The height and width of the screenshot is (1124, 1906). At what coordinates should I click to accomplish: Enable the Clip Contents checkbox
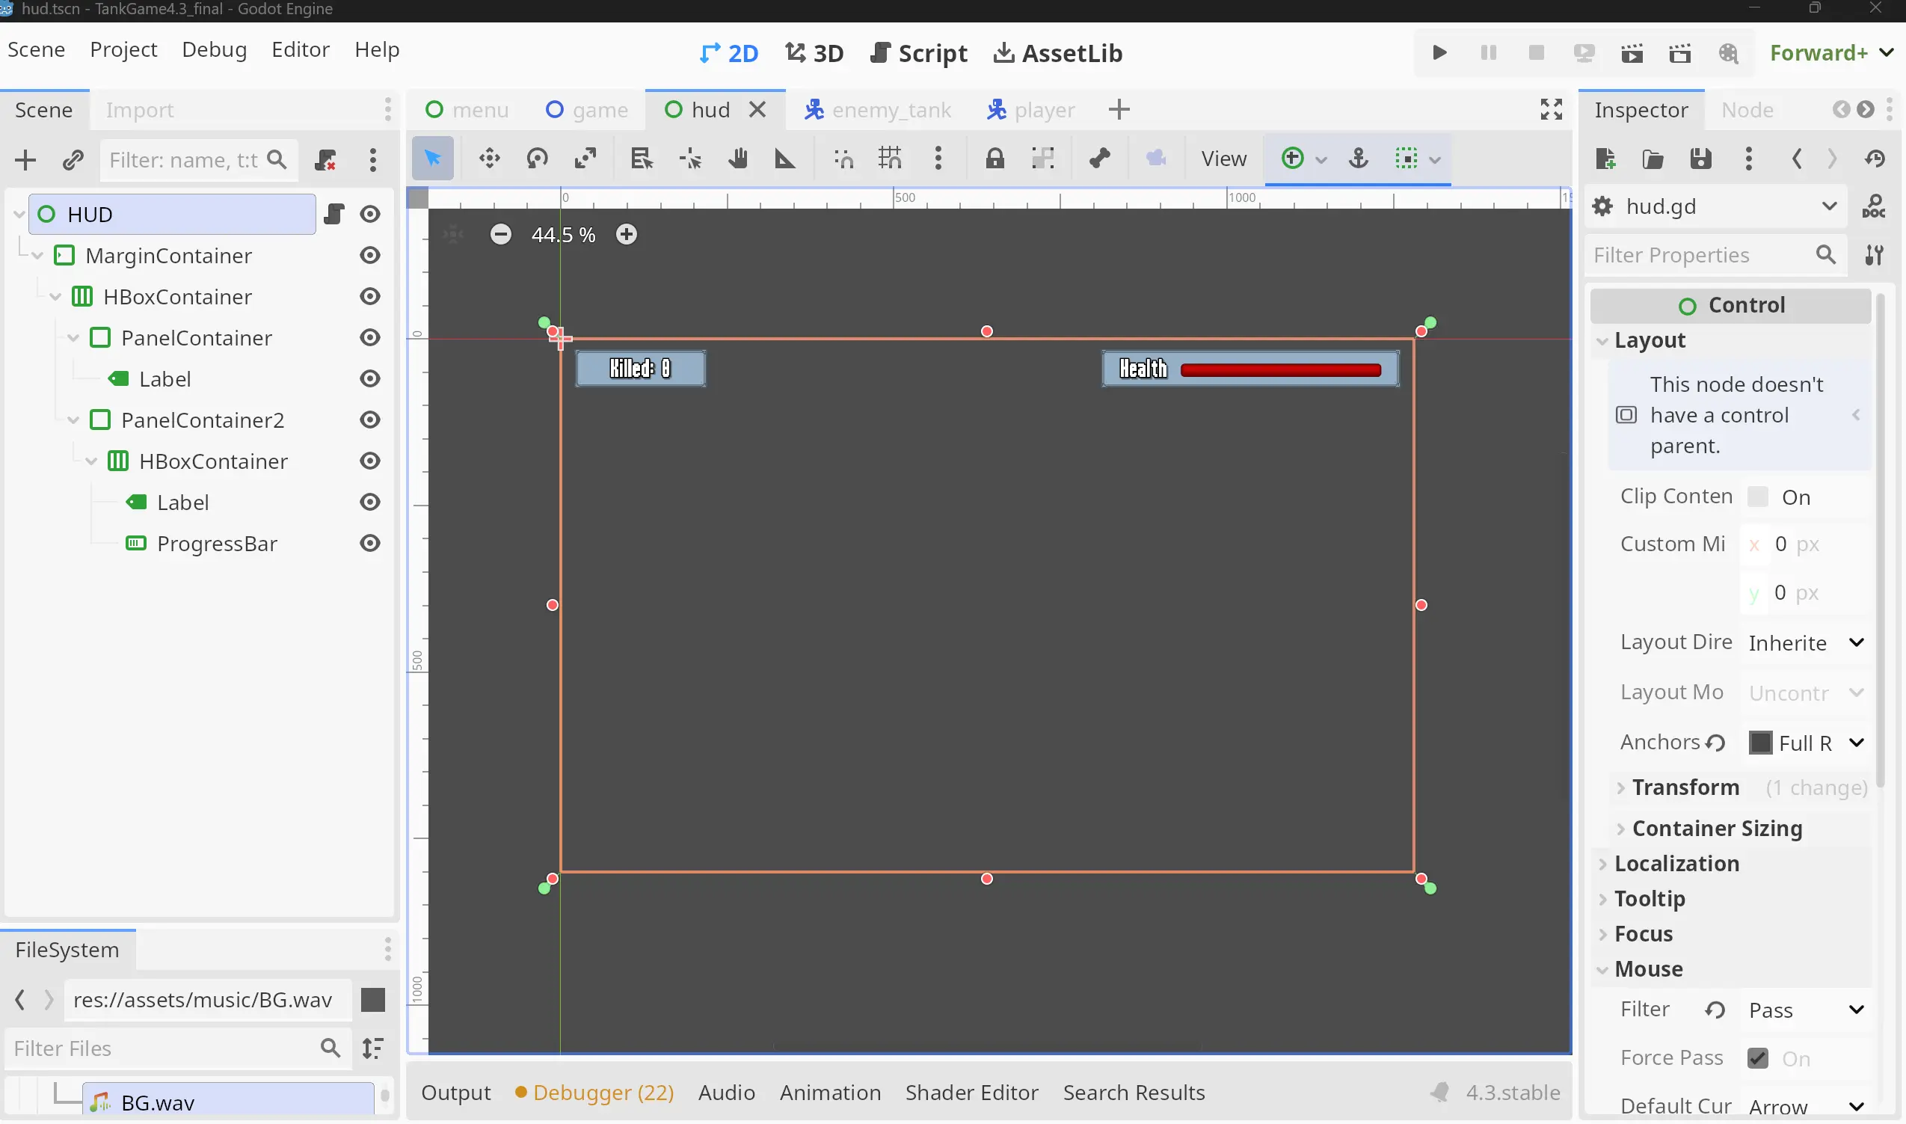1758,497
